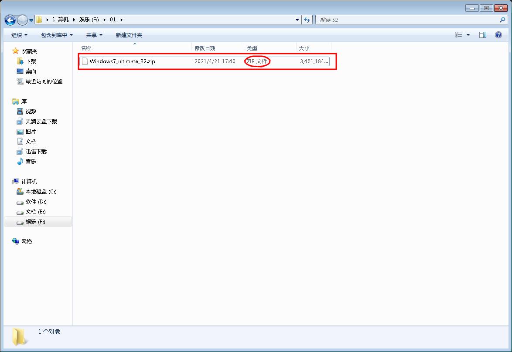Navigate back using the back arrow
Image resolution: width=512 pixels, height=352 pixels.
coord(10,19)
